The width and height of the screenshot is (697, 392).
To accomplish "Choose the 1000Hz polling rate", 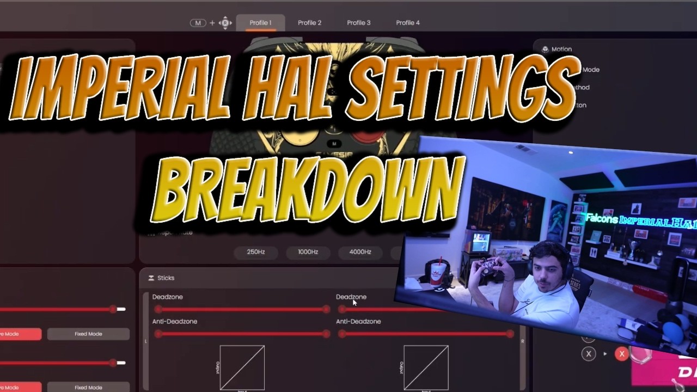I will click(308, 252).
